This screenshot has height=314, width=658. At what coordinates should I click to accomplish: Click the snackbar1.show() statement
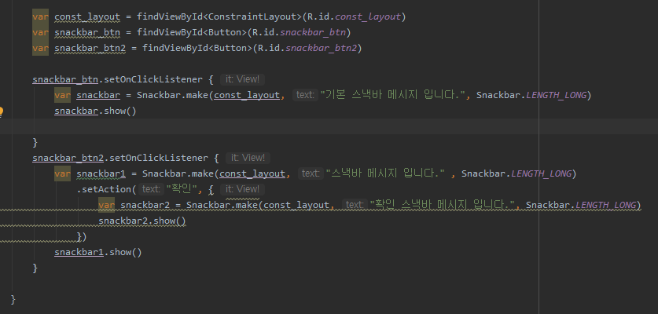pyautogui.click(x=98, y=252)
